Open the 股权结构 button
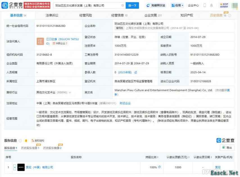This screenshot has width=240, height=177. pyautogui.click(x=38, y=140)
